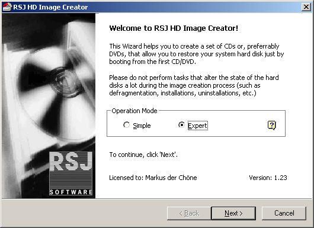Go to the next wizard page
314x228 pixels.
pos(233,213)
